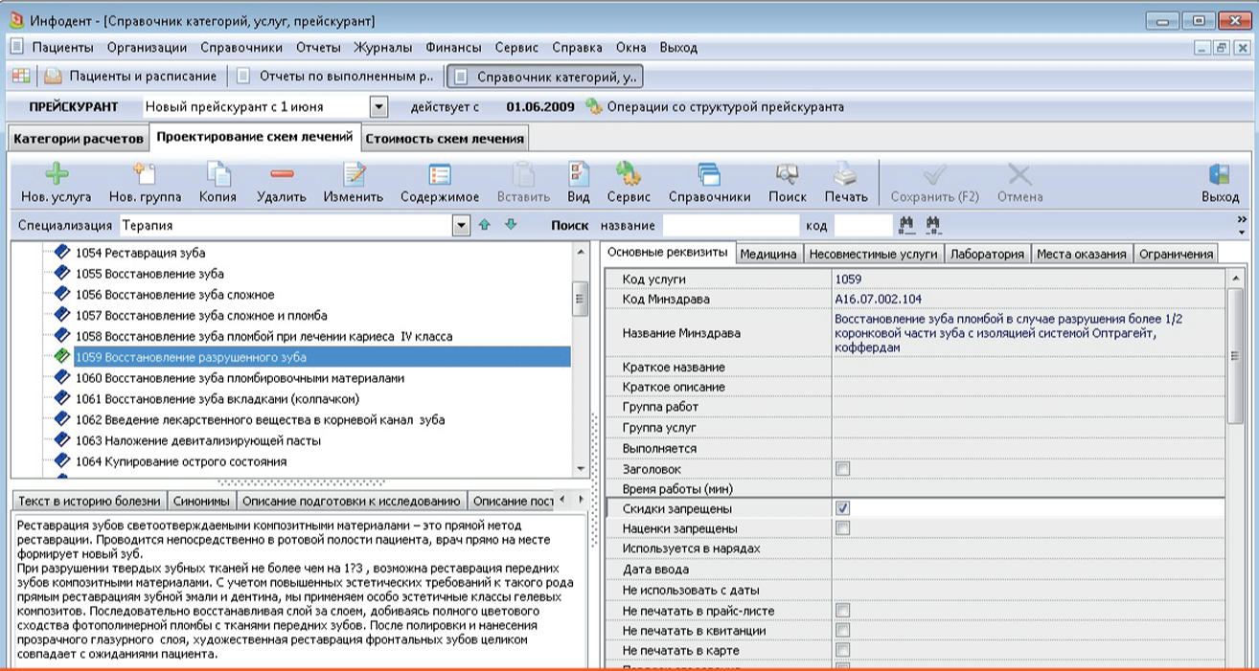Screen dimensions: 1259x671
Task: Switch to Категории расчетов tab
Action: pos(79,138)
